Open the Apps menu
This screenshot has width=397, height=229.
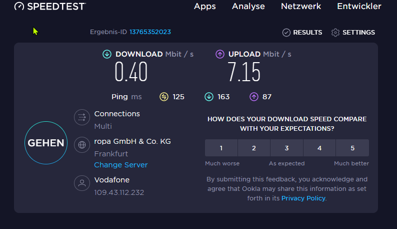pyautogui.click(x=204, y=7)
